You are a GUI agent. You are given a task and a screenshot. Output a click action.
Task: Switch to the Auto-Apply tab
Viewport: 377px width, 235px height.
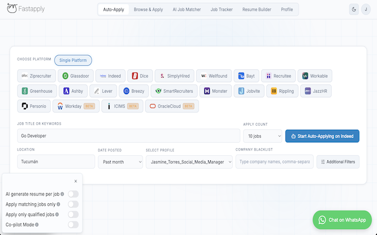(x=114, y=9)
